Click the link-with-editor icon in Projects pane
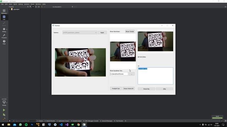The image size is (227, 127). 33,7
